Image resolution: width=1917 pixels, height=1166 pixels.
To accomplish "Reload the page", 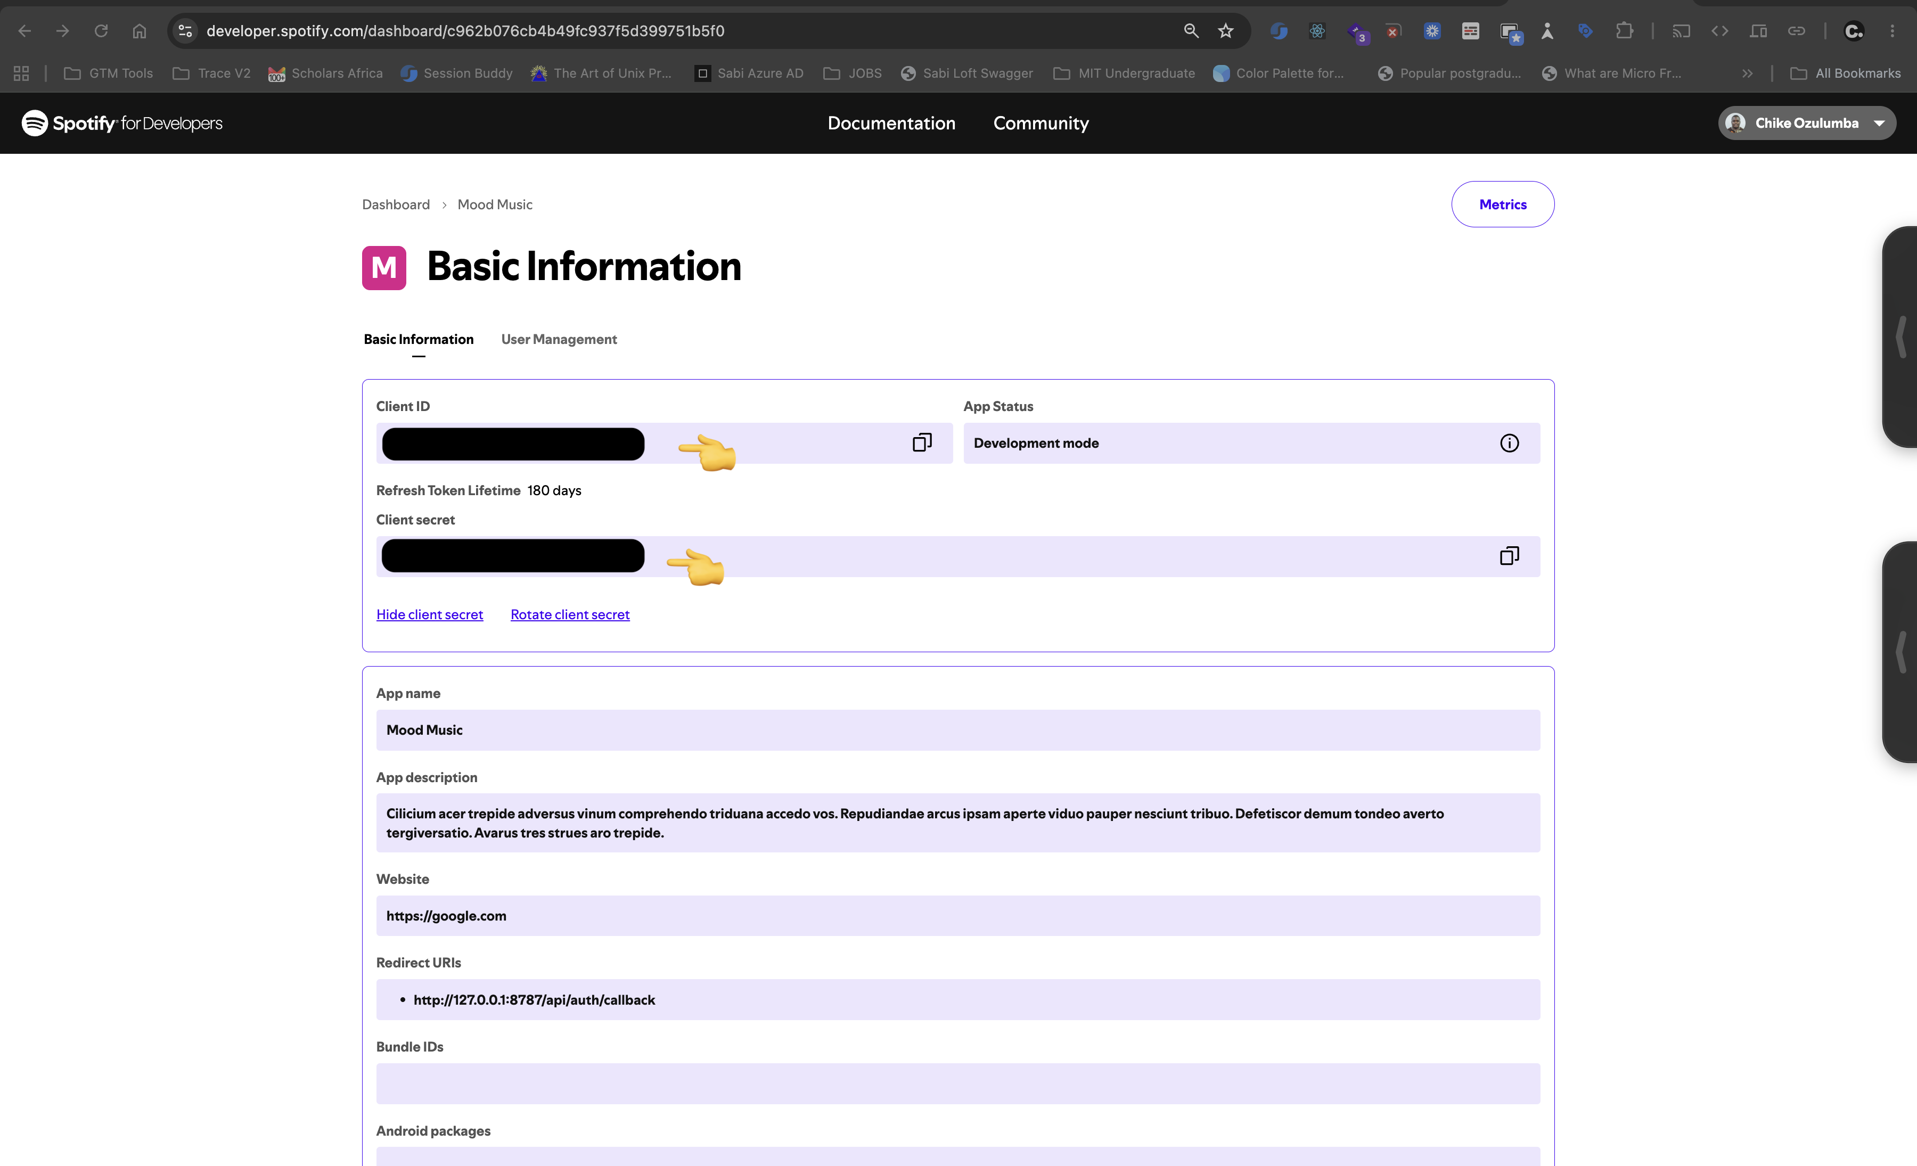I will [101, 30].
